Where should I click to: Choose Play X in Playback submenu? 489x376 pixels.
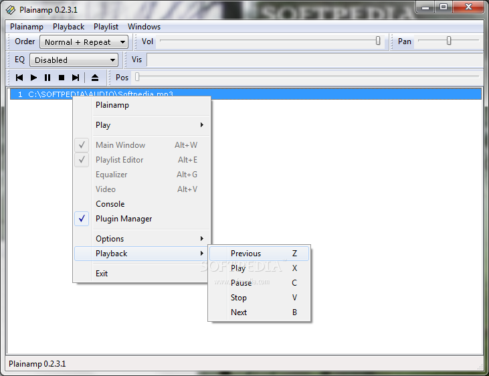click(x=259, y=268)
